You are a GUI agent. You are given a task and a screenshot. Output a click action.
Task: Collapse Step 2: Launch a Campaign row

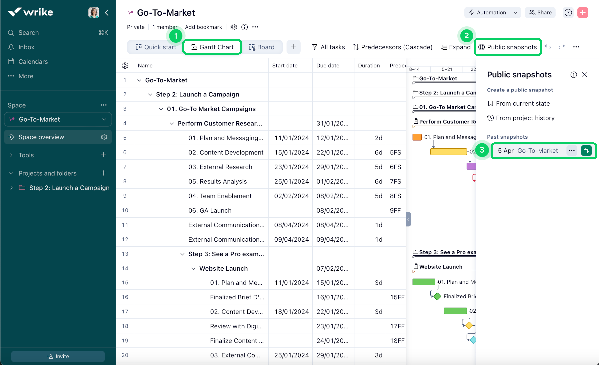point(150,95)
